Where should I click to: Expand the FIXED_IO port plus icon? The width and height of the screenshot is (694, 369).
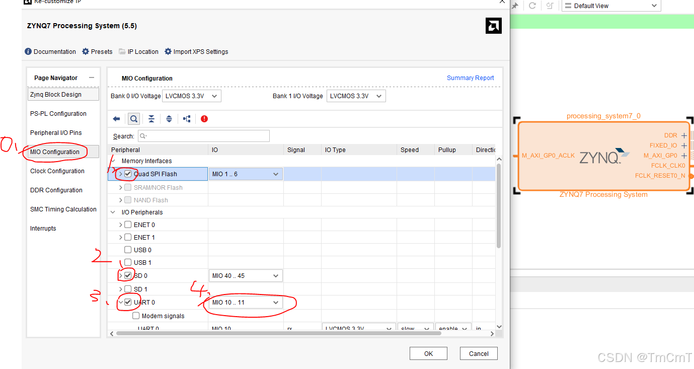click(684, 145)
